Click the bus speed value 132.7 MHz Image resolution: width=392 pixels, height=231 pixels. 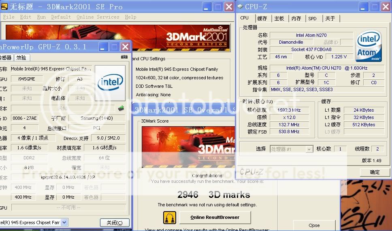point(289,124)
